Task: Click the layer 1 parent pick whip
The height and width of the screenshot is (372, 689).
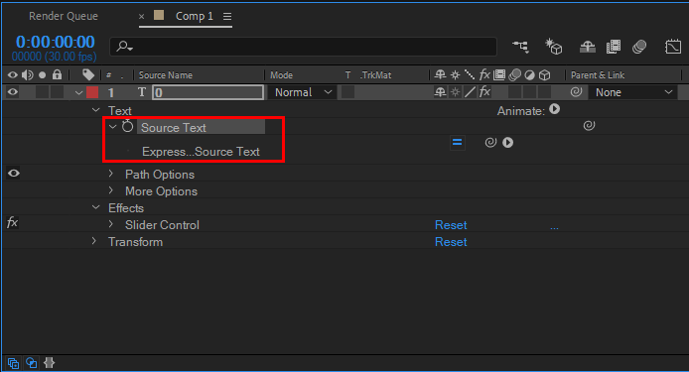Action: (576, 92)
